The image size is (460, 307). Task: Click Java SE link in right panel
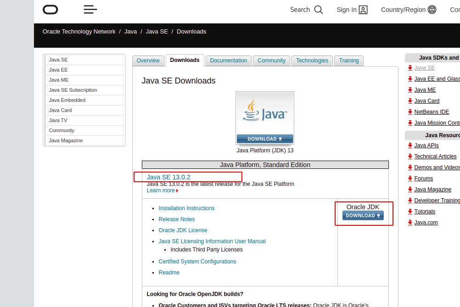[425, 68]
